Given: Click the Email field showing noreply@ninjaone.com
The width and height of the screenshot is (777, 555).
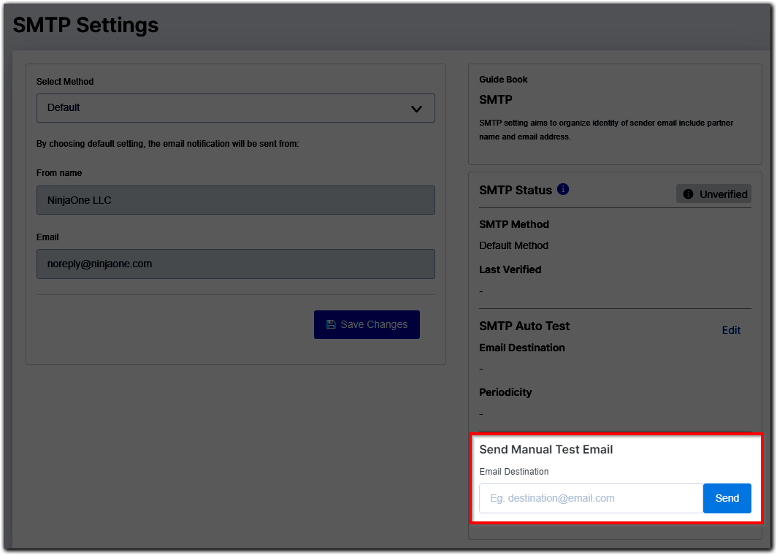Looking at the screenshot, I should tap(235, 264).
